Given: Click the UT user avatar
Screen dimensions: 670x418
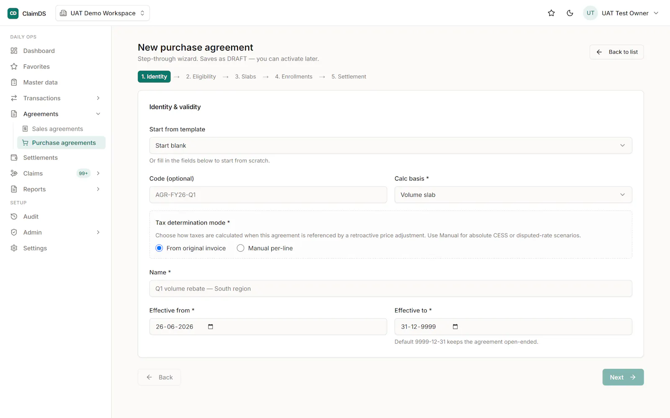Looking at the screenshot, I should coord(590,13).
